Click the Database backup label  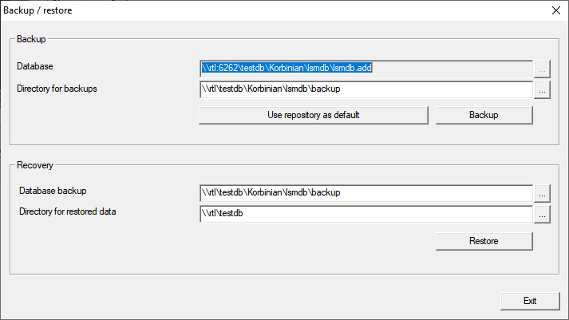click(x=53, y=190)
